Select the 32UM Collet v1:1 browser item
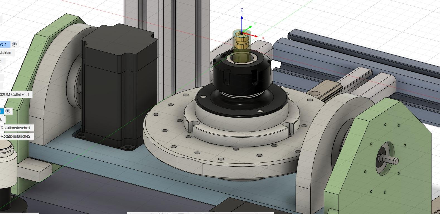This screenshot has height=214, width=440. tap(16, 94)
